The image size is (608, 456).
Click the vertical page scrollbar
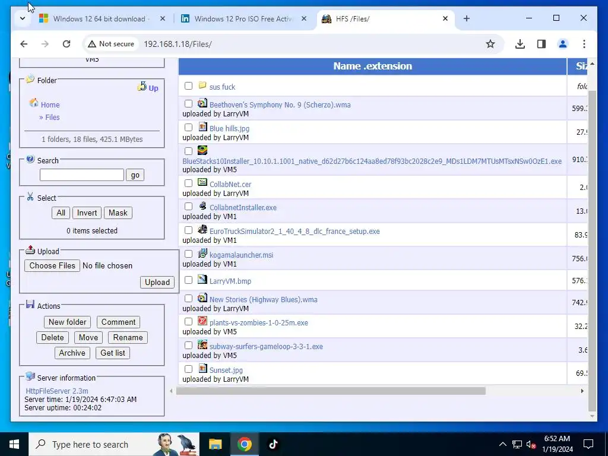pos(592,250)
